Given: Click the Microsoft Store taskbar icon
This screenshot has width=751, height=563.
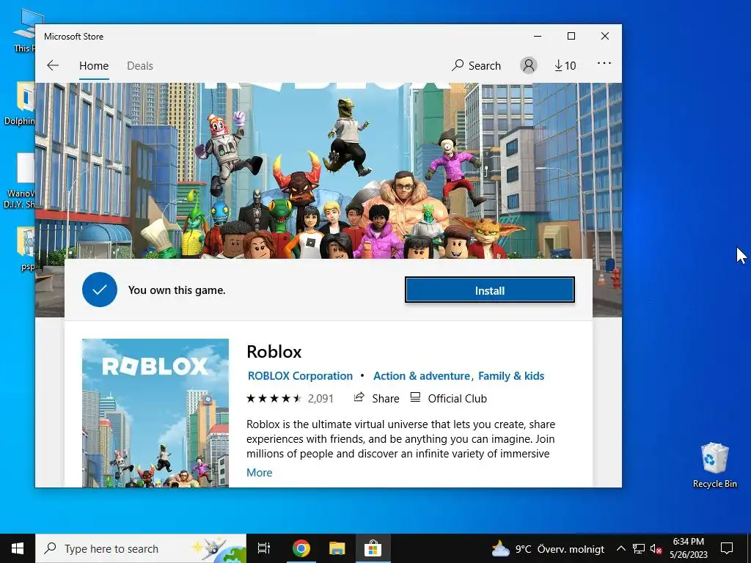Looking at the screenshot, I should (373, 548).
